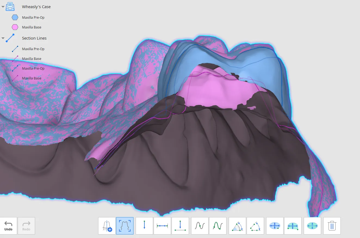
Task: Select the arrow-down-to-baseline measurement tool
Action: (x=180, y=226)
